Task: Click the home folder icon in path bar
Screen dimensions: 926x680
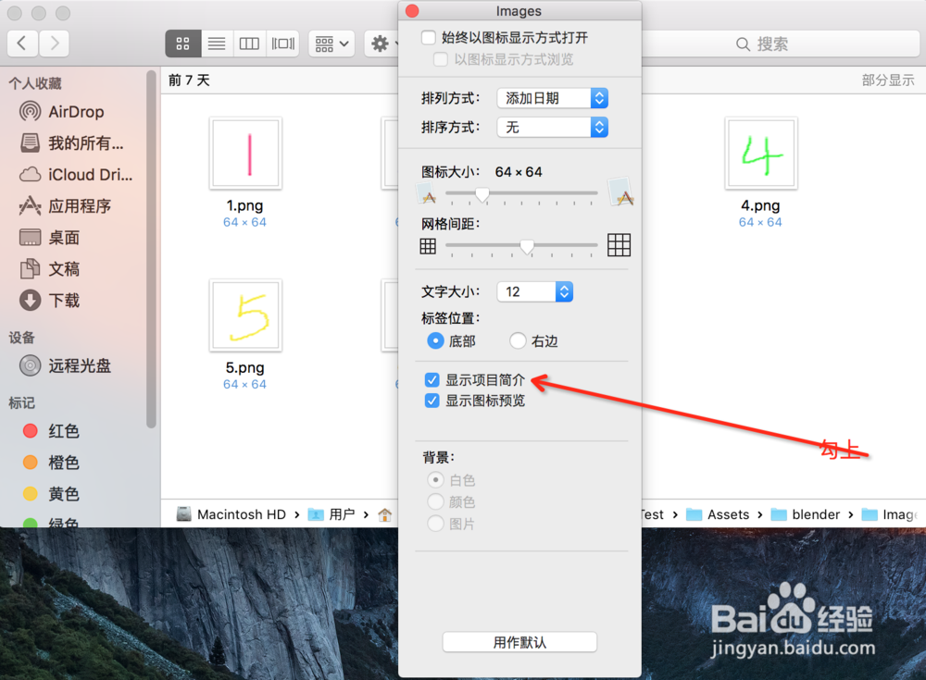Action: point(385,514)
